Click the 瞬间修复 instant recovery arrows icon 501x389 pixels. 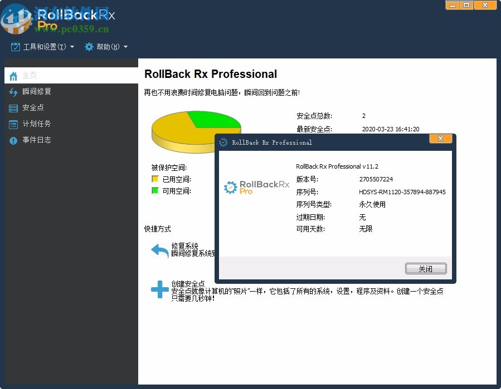(x=13, y=91)
